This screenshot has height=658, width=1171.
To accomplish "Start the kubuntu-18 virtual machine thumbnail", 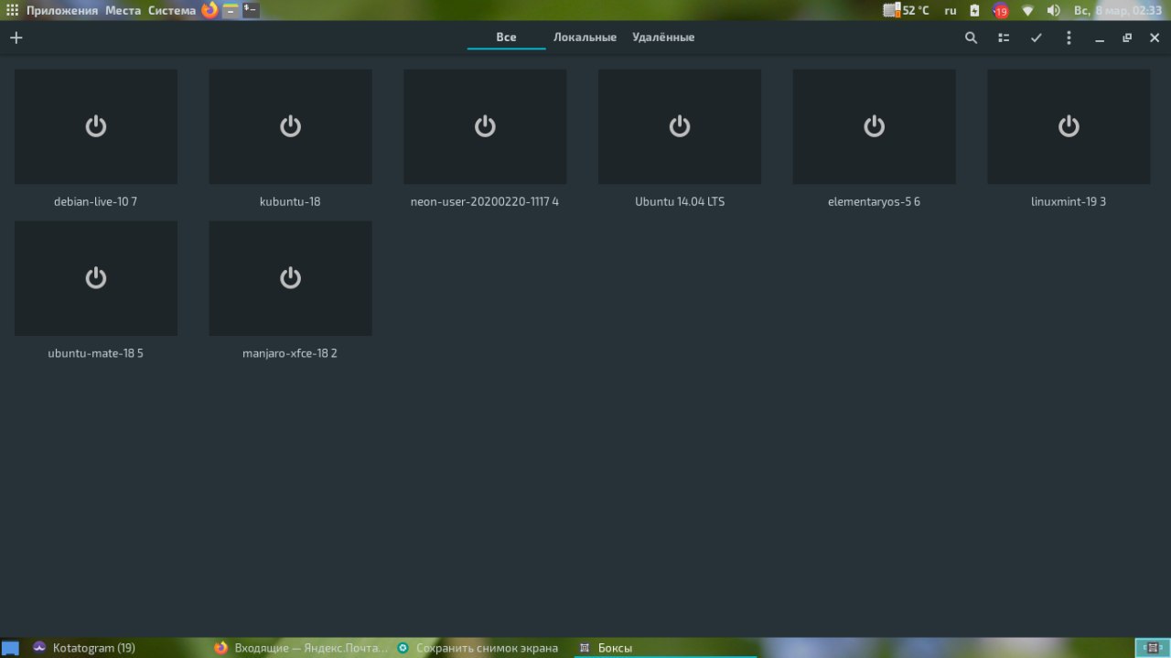I will coord(290,126).
